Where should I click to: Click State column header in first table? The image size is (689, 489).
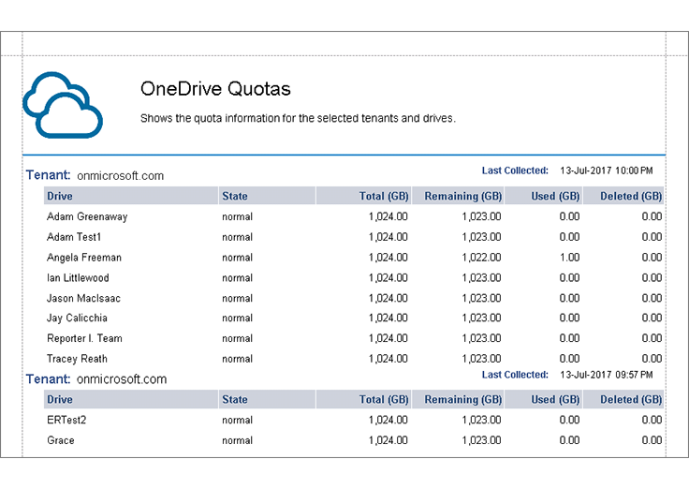click(x=267, y=196)
